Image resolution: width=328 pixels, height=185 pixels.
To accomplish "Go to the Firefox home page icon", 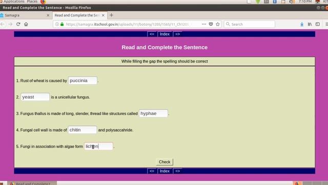I will pyautogui.click(x=26, y=24).
